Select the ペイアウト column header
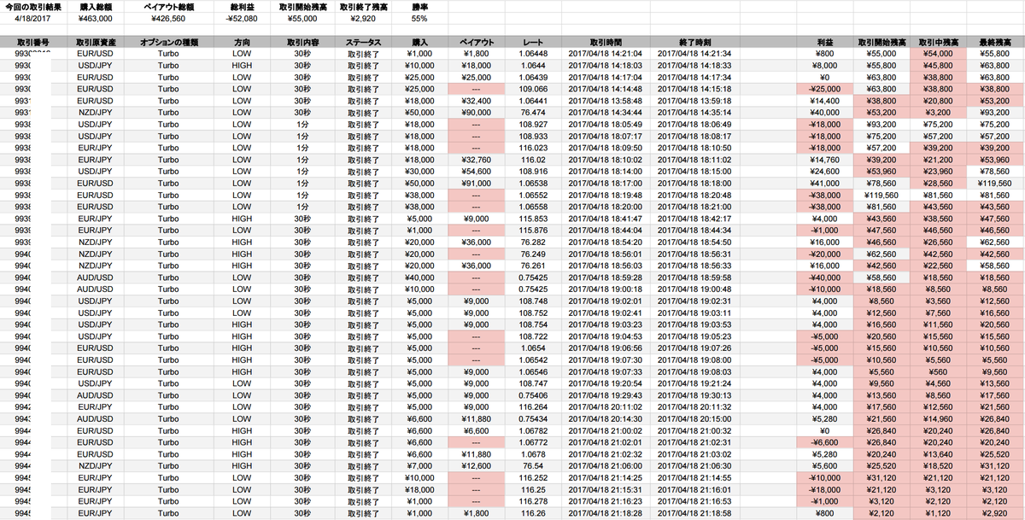 (x=477, y=42)
